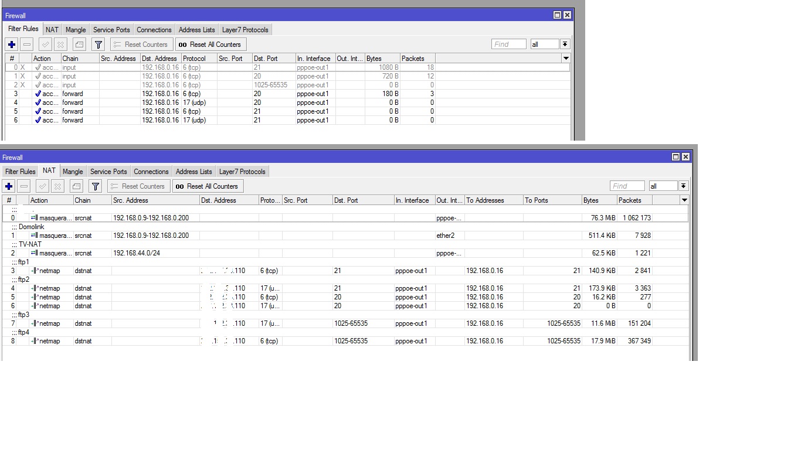The image size is (801, 450).
Task: Click the Enable checkmark icon in top Firewall toolbar
Action: coord(45,45)
